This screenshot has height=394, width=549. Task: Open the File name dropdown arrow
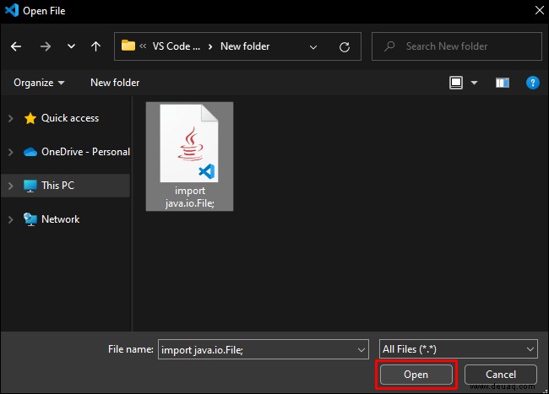(x=361, y=349)
